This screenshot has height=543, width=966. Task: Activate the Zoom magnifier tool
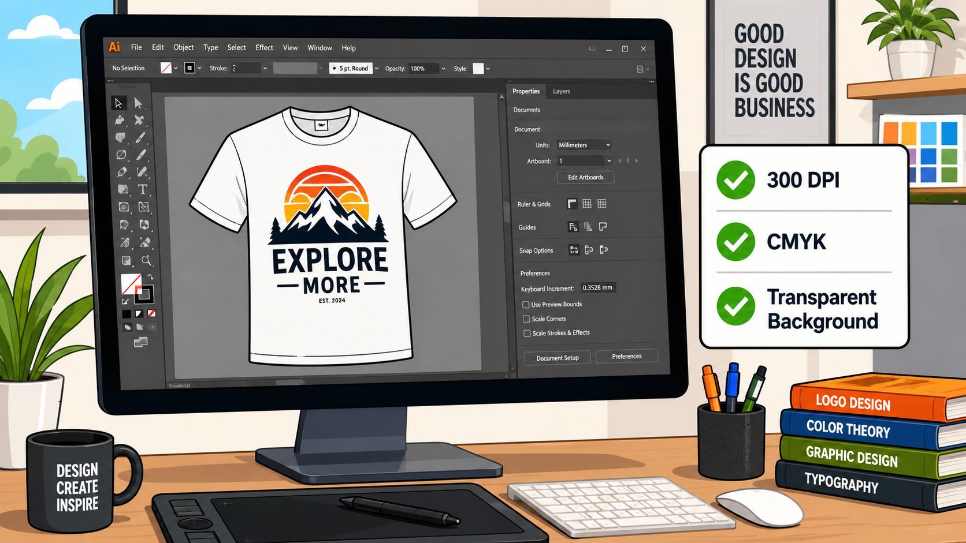tap(147, 260)
